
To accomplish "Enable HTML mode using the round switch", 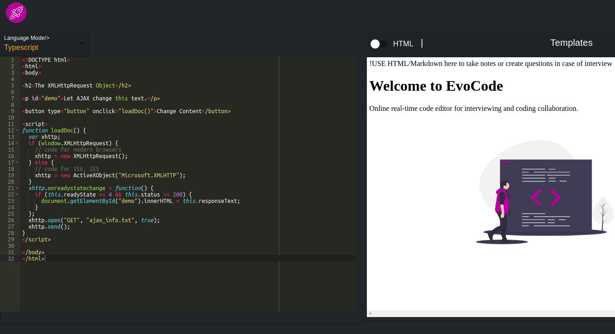I will click(x=375, y=44).
